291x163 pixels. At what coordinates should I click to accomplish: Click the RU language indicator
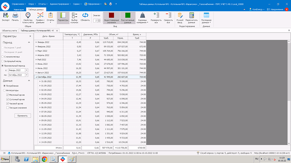pyautogui.click(x=257, y=159)
